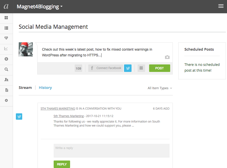Open the magnifying glass search icon
Viewport: 227px width, 168px height.
tap(6, 69)
